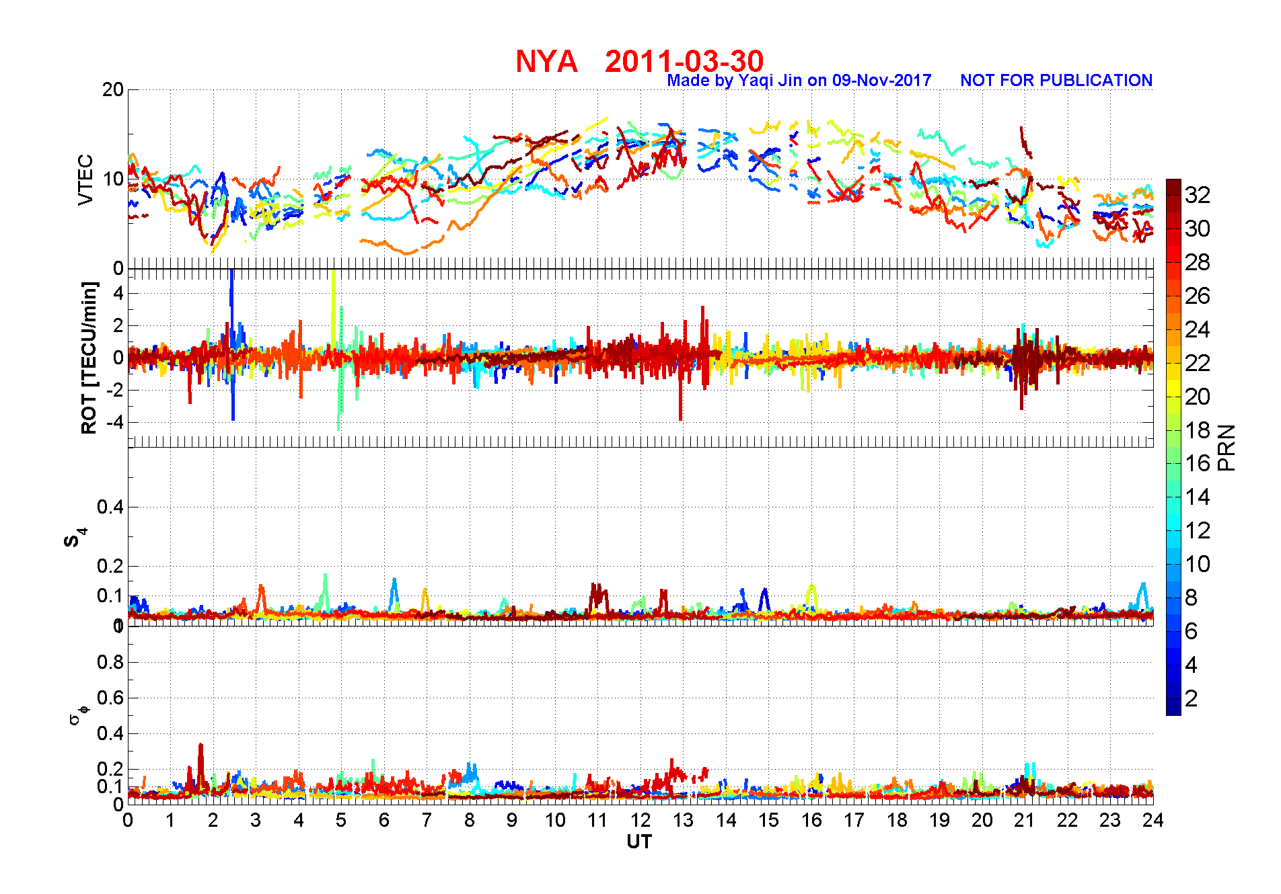Click colorbar tick label 6
Screen dimensions: 1281x894
(x=1192, y=631)
